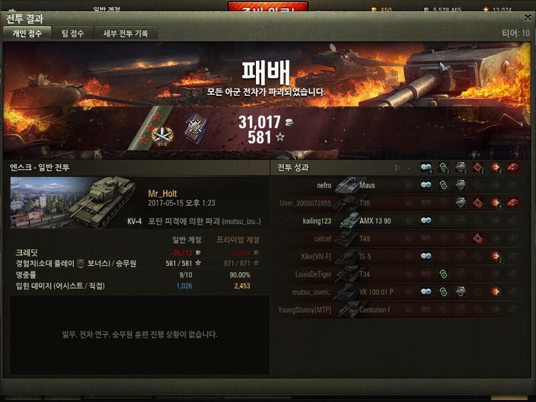Switch to the 팀 점수 tab
The height and width of the screenshot is (402, 536).
point(72,33)
